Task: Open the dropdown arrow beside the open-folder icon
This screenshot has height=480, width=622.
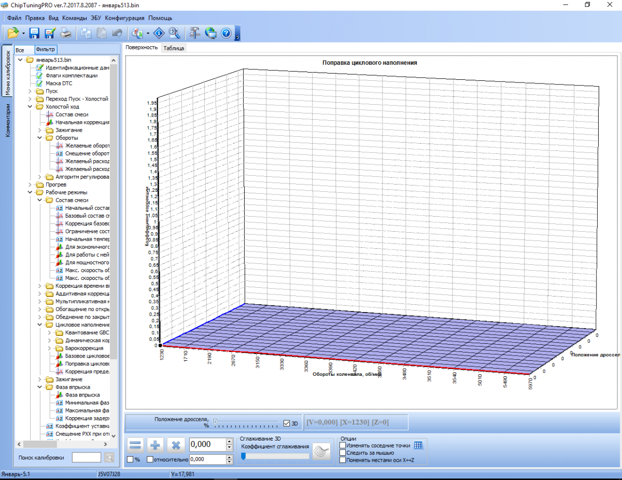Action: click(23, 34)
